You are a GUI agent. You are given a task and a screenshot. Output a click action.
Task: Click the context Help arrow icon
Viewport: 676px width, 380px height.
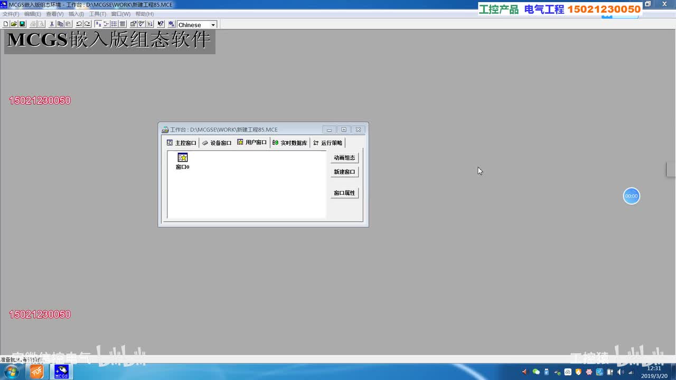pyautogui.click(x=161, y=24)
